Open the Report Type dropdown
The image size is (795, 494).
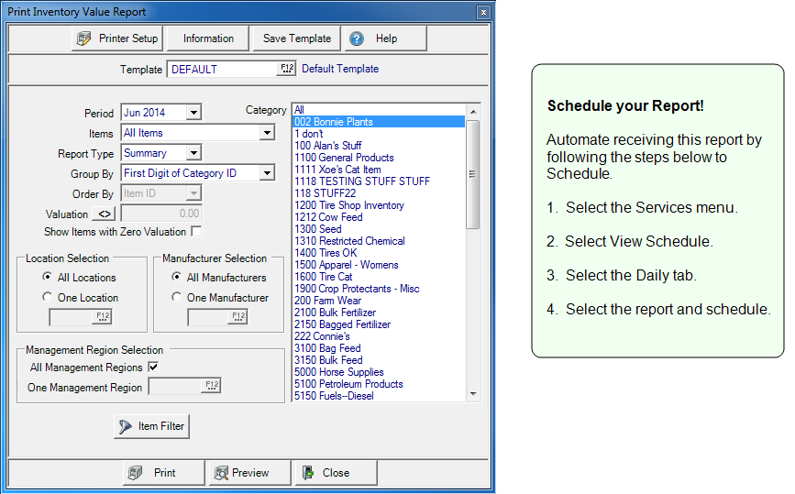[193, 153]
